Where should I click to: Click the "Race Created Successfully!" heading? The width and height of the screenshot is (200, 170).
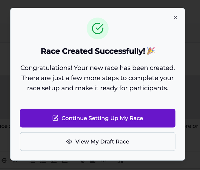pos(93,51)
